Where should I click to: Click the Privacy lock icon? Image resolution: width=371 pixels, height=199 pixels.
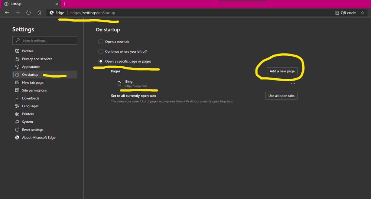pyautogui.click(x=17, y=59)
